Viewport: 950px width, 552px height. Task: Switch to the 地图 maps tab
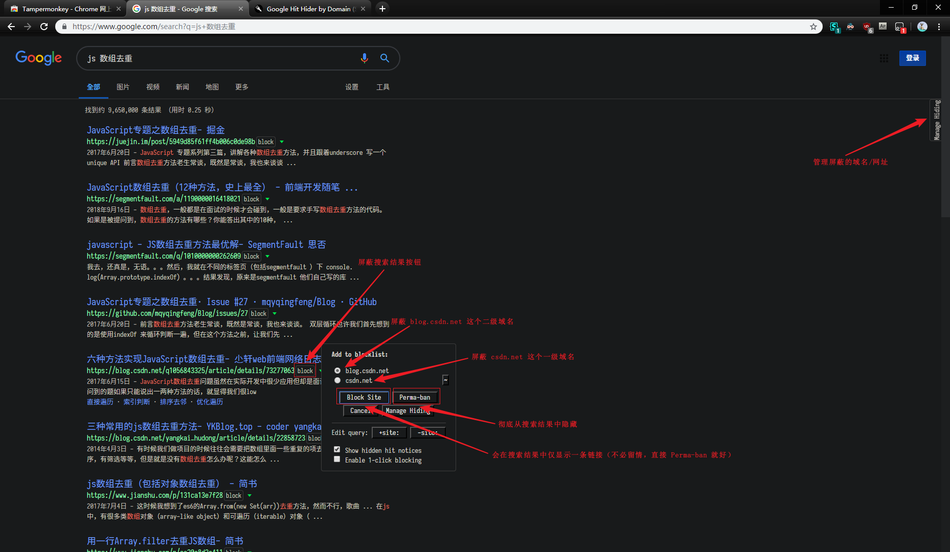212,87
